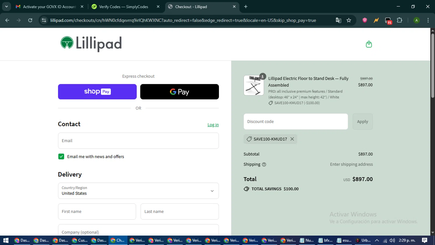Close the Verify Codes SimplyCodes tab
The height and width of the screenshot is (245, 435).
[158, 7]
